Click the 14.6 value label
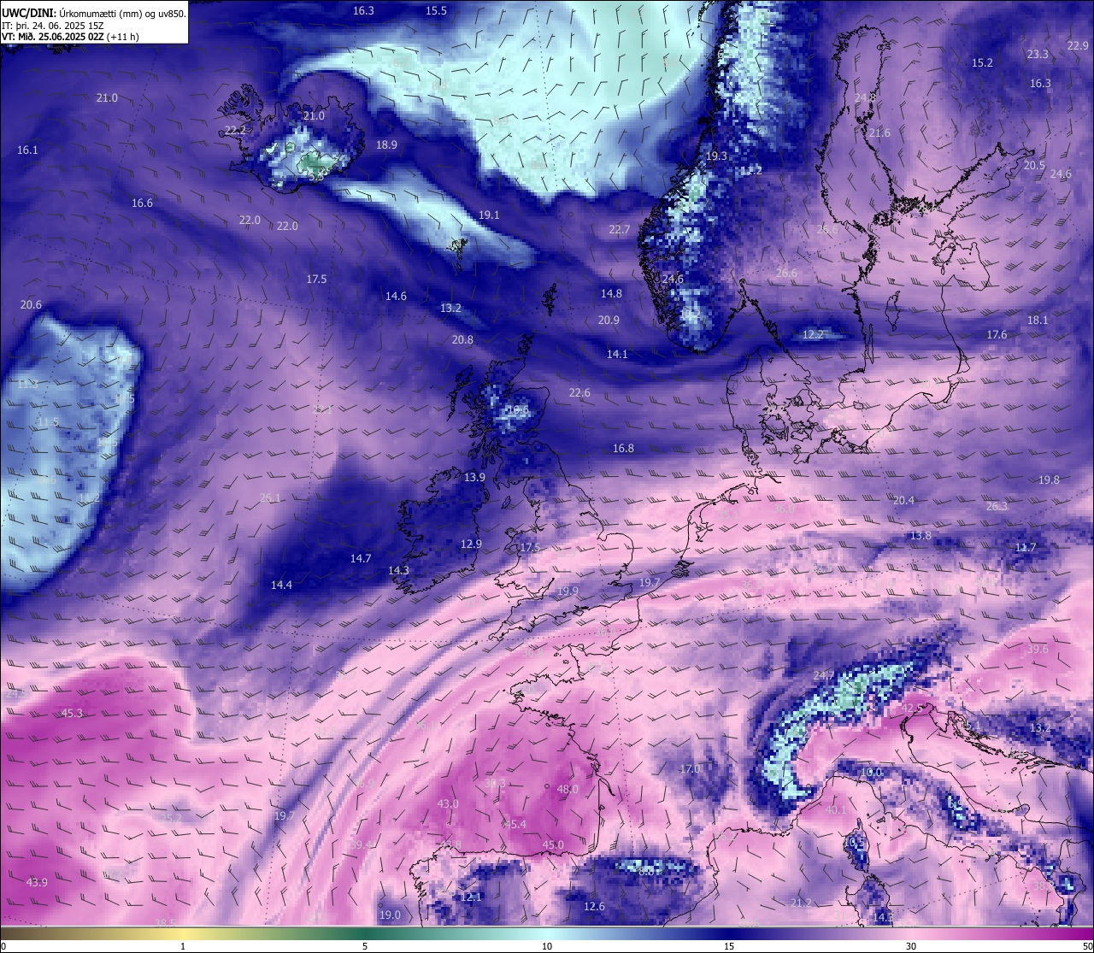 point(396,296)
